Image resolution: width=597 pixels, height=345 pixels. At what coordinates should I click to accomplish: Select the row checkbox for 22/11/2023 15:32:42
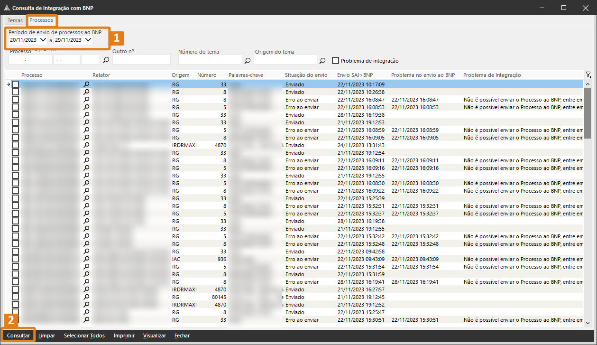tap(15, 236)
